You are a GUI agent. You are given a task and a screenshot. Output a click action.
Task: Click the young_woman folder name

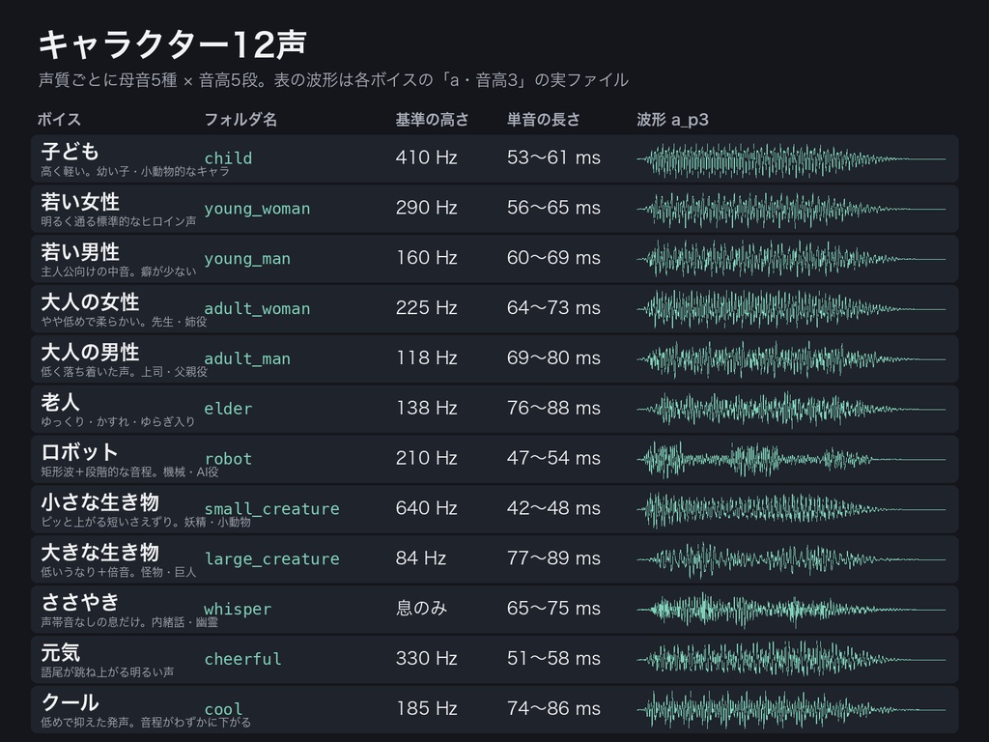tap(257, 209)
